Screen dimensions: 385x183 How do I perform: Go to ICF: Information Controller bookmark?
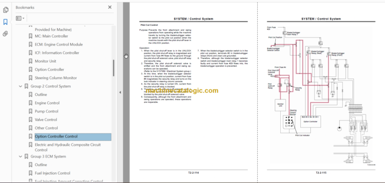tap(57, 52)
